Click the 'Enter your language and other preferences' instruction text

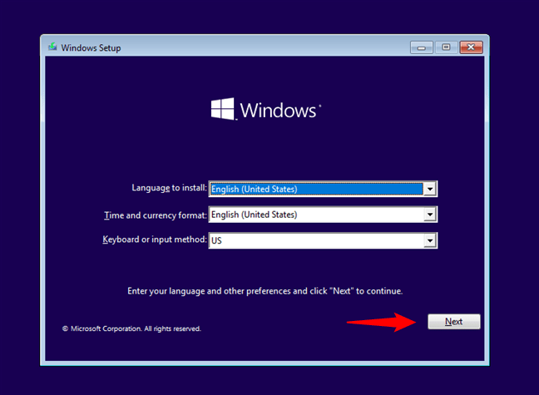pos(265,291)
